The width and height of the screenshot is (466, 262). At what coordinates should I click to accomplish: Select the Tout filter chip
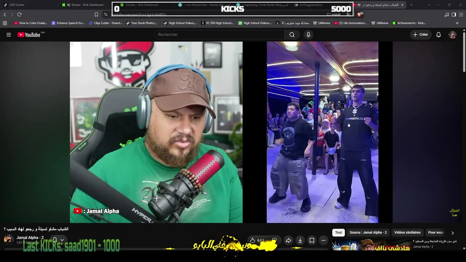point(339,233)
